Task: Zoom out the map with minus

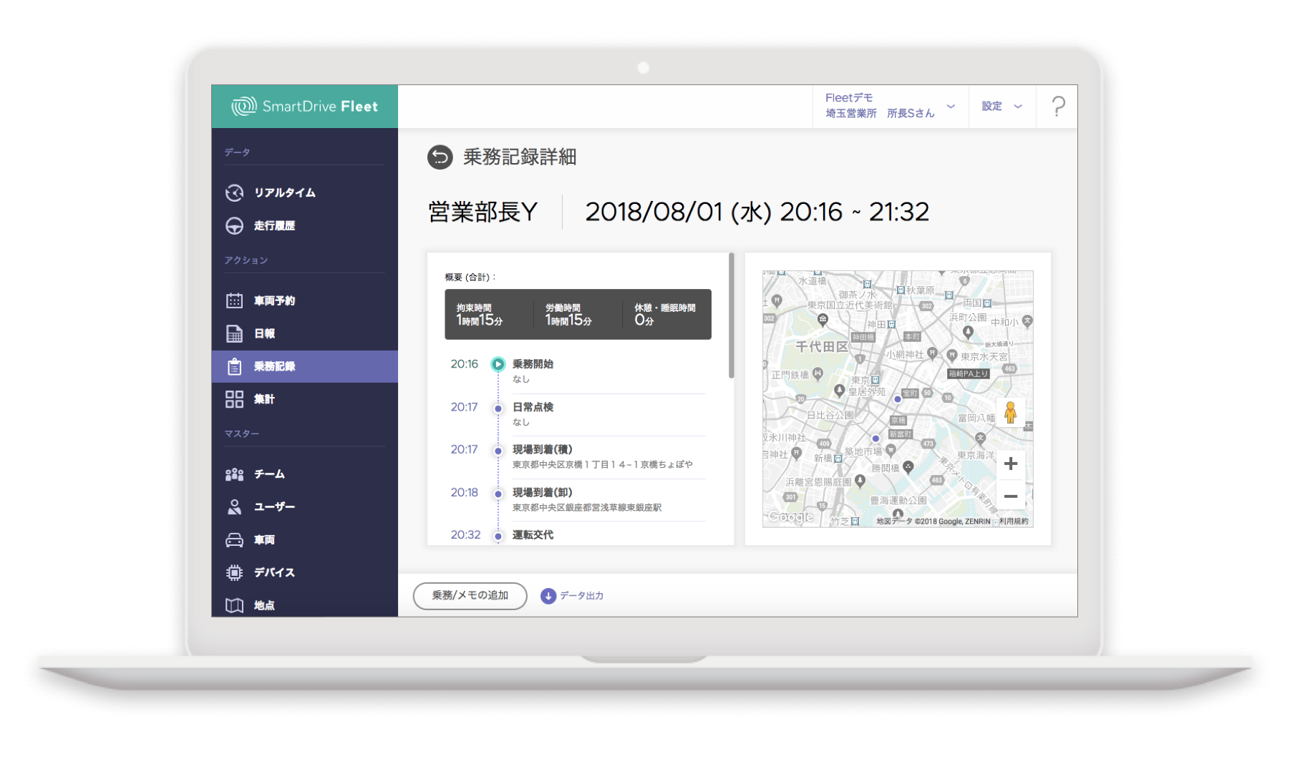Action: point(1011,496)
